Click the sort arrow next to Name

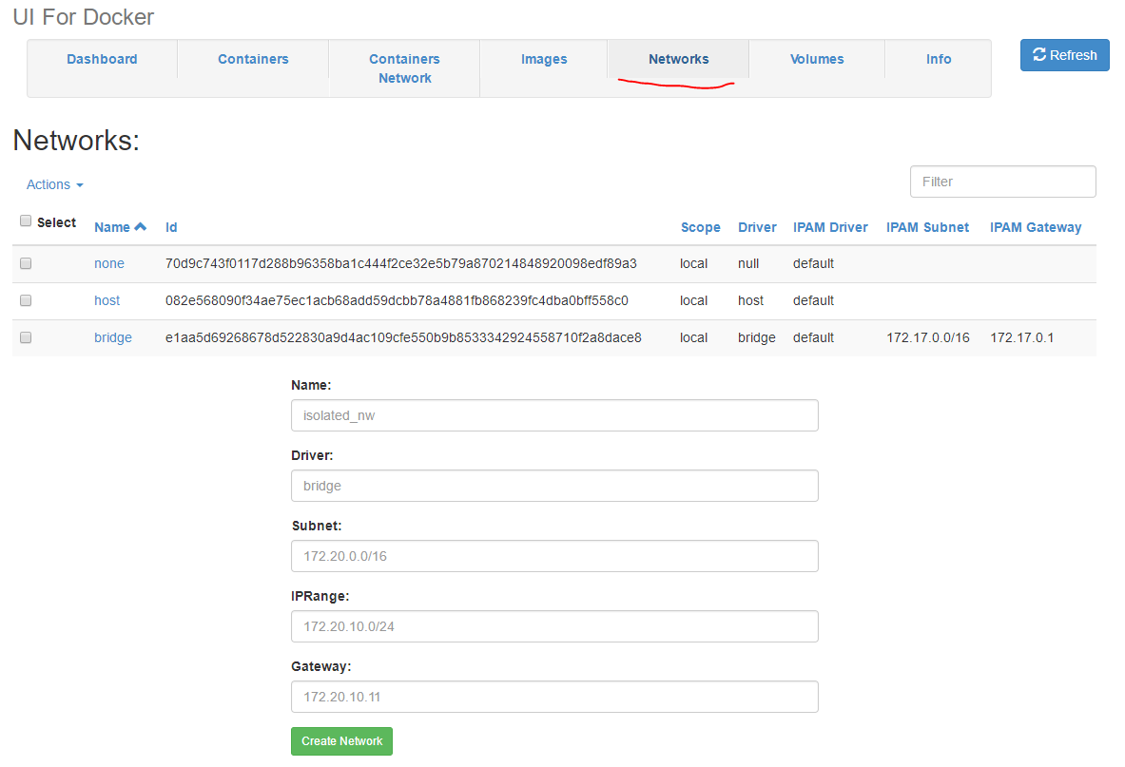point(141,226)
